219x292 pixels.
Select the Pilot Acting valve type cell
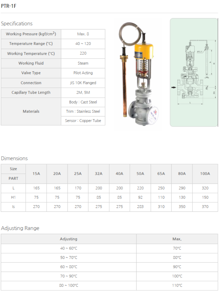click(x=83, y=73)
